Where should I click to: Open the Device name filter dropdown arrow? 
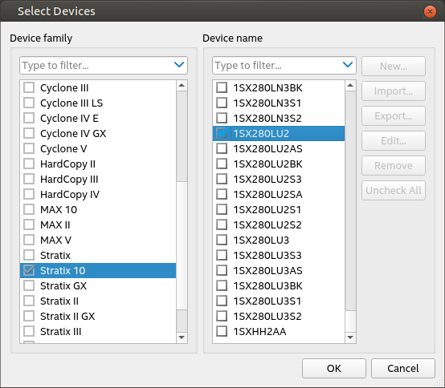tap(348, 65)
